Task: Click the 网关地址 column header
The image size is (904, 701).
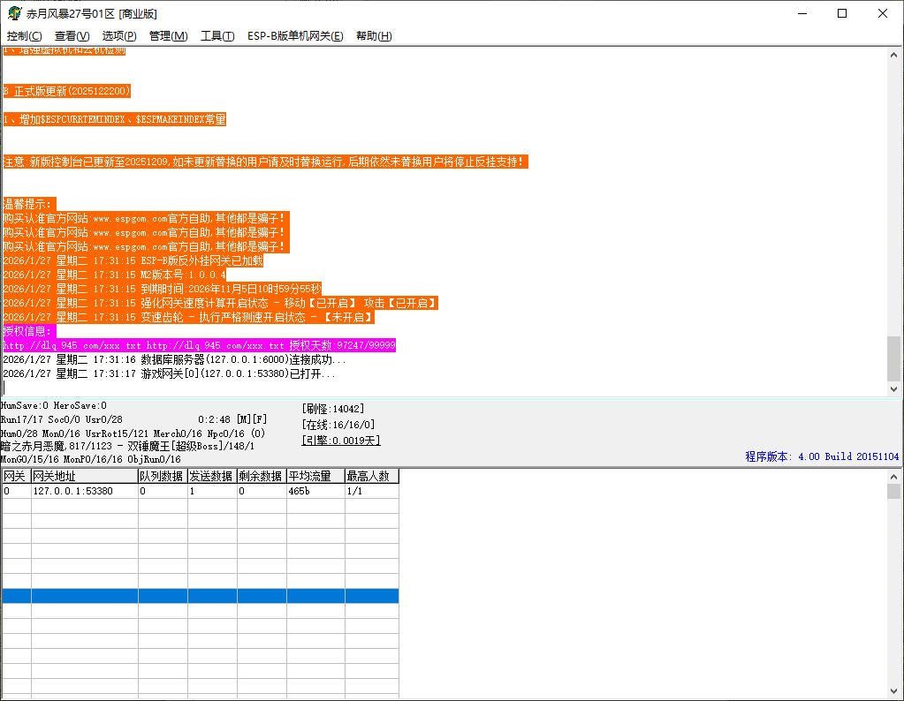Action: click(x=84, y=476)
